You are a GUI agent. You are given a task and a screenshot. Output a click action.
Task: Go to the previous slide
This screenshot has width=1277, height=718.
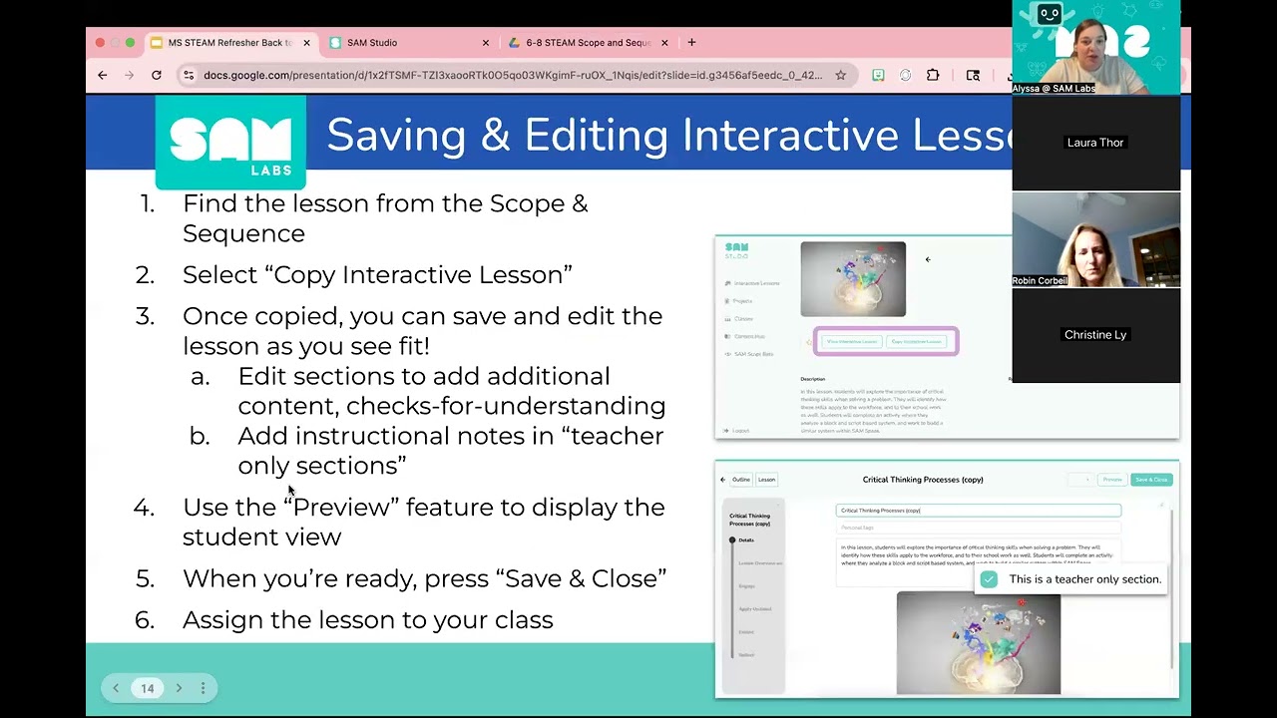pos(116,688)
